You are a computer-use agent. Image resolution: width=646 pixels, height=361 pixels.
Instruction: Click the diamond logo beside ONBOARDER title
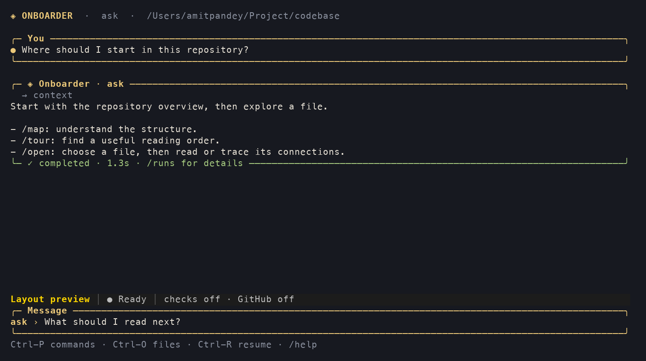point(13,16)
